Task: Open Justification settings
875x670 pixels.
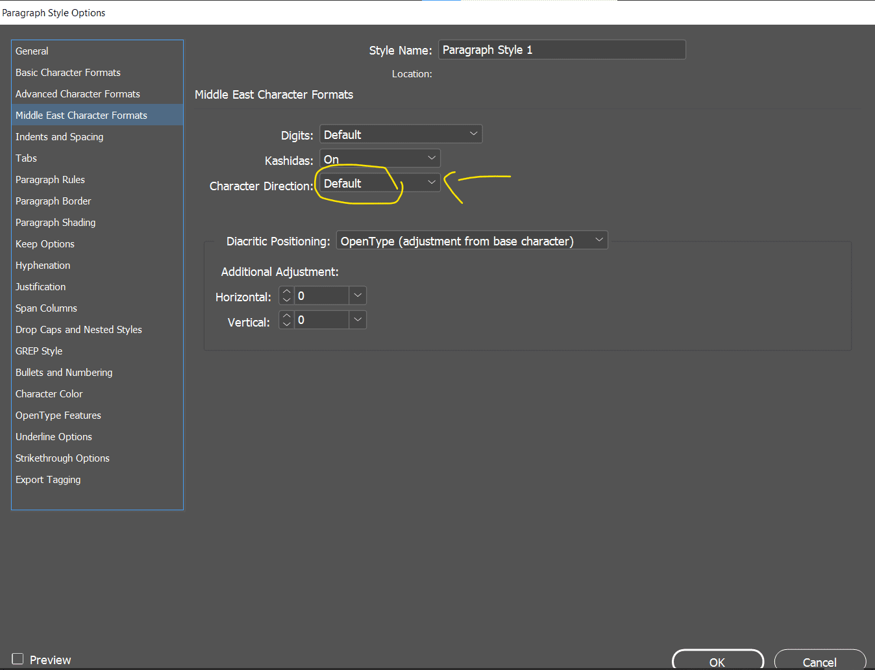Action: pos(97,286)
